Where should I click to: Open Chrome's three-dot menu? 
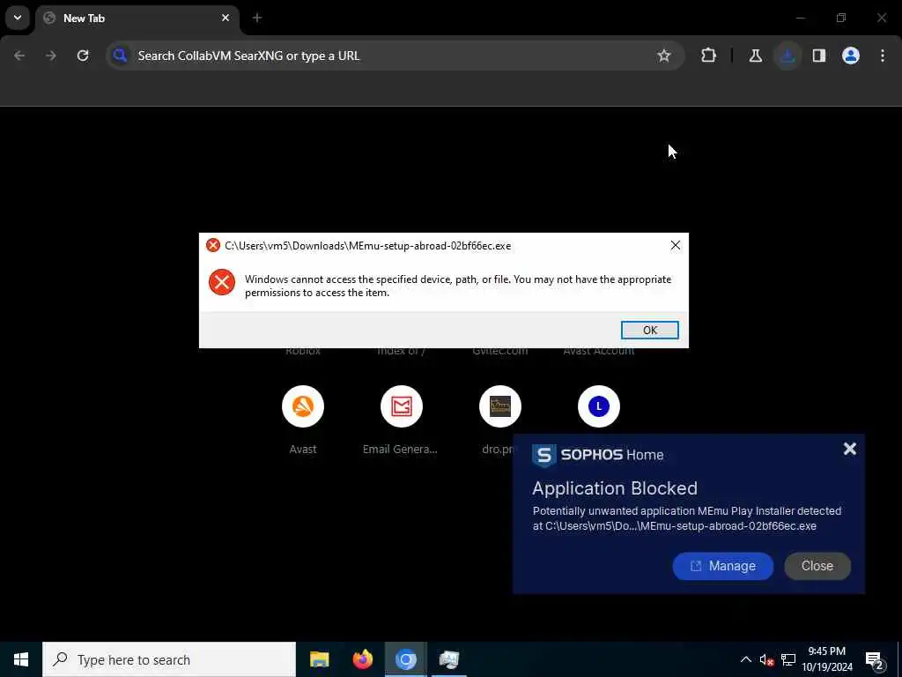[883, 56]
